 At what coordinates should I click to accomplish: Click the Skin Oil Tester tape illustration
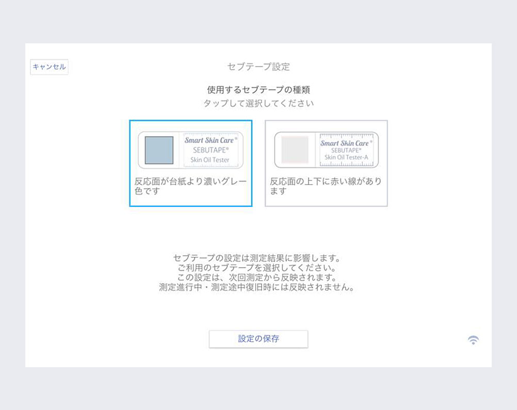pyautogui.click(x=190, y=150)
